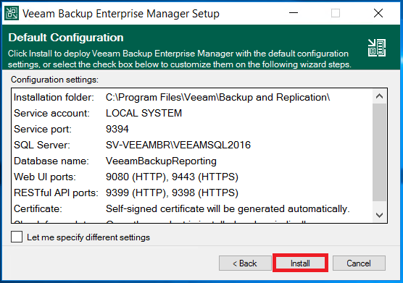Click the RESTful API ports label
Screen dimensions: 403x283
(56, 193)
